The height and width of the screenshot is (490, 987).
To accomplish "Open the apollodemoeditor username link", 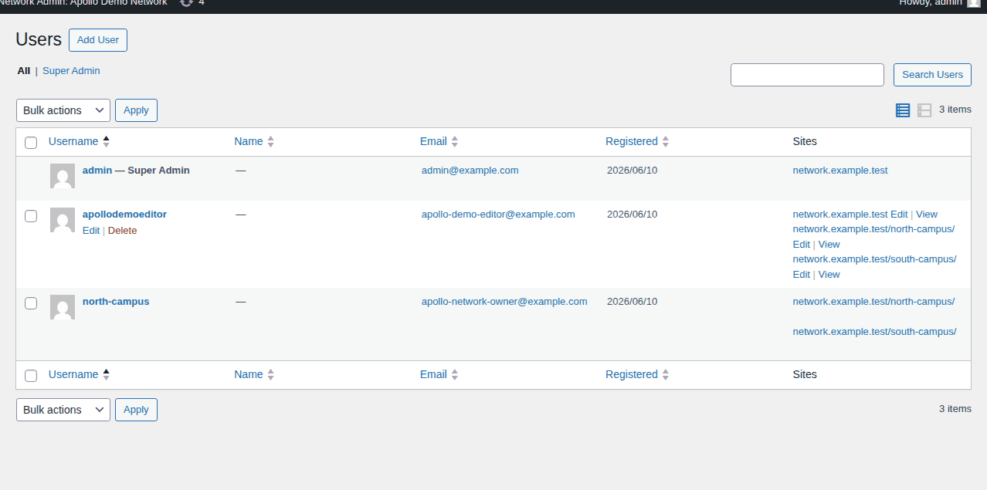I will tap(124, 215).
